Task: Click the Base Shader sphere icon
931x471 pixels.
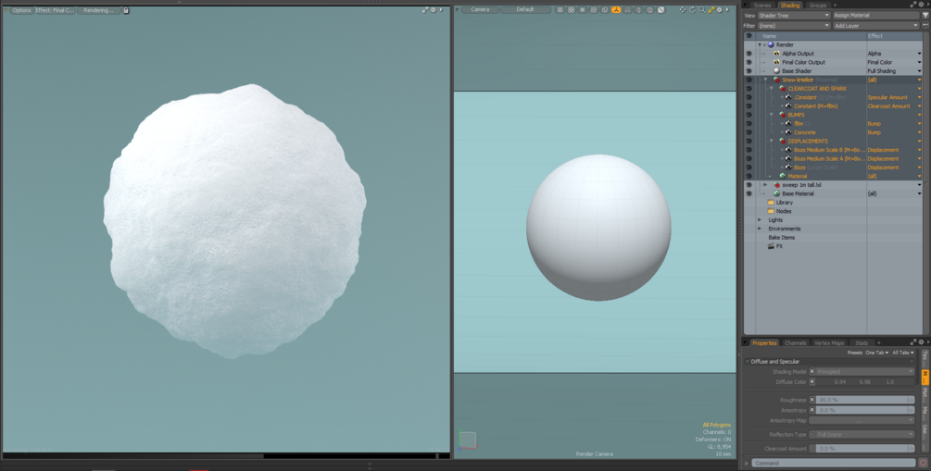Action: (x=776, y=71)
